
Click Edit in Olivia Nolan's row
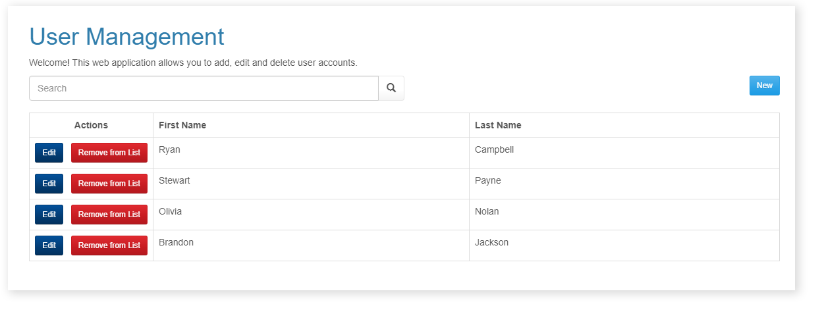click(x=49, y=215)
